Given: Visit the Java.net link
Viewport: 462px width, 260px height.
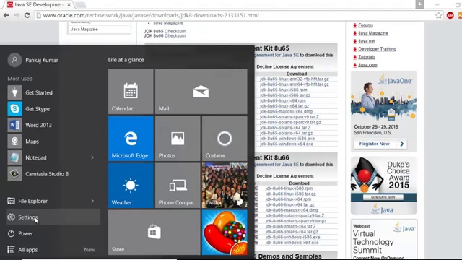Looking at the screenshot, I should 367,41.
